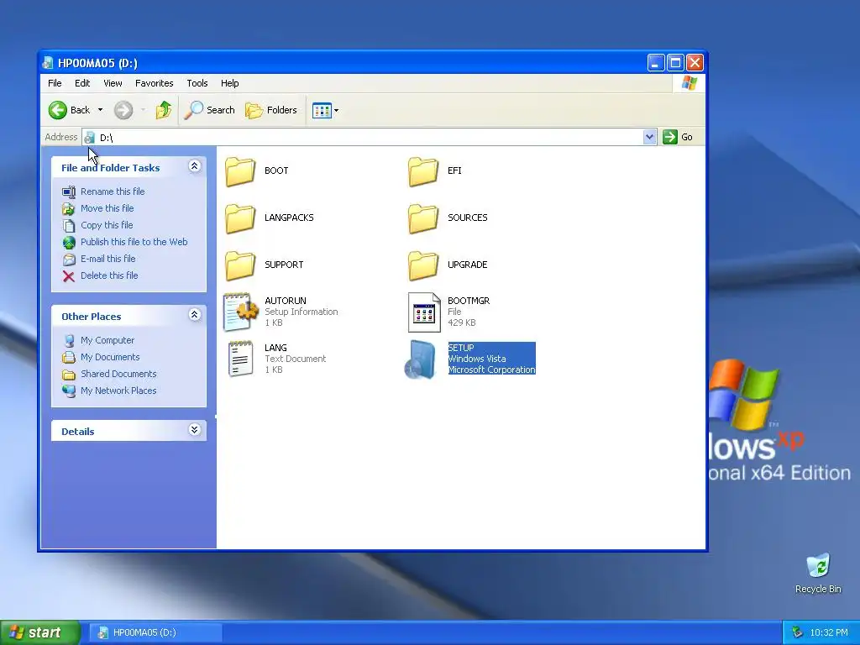This screenshot has width=860, height=645.
Task: Open the View menu
Action: coord(113,83)
